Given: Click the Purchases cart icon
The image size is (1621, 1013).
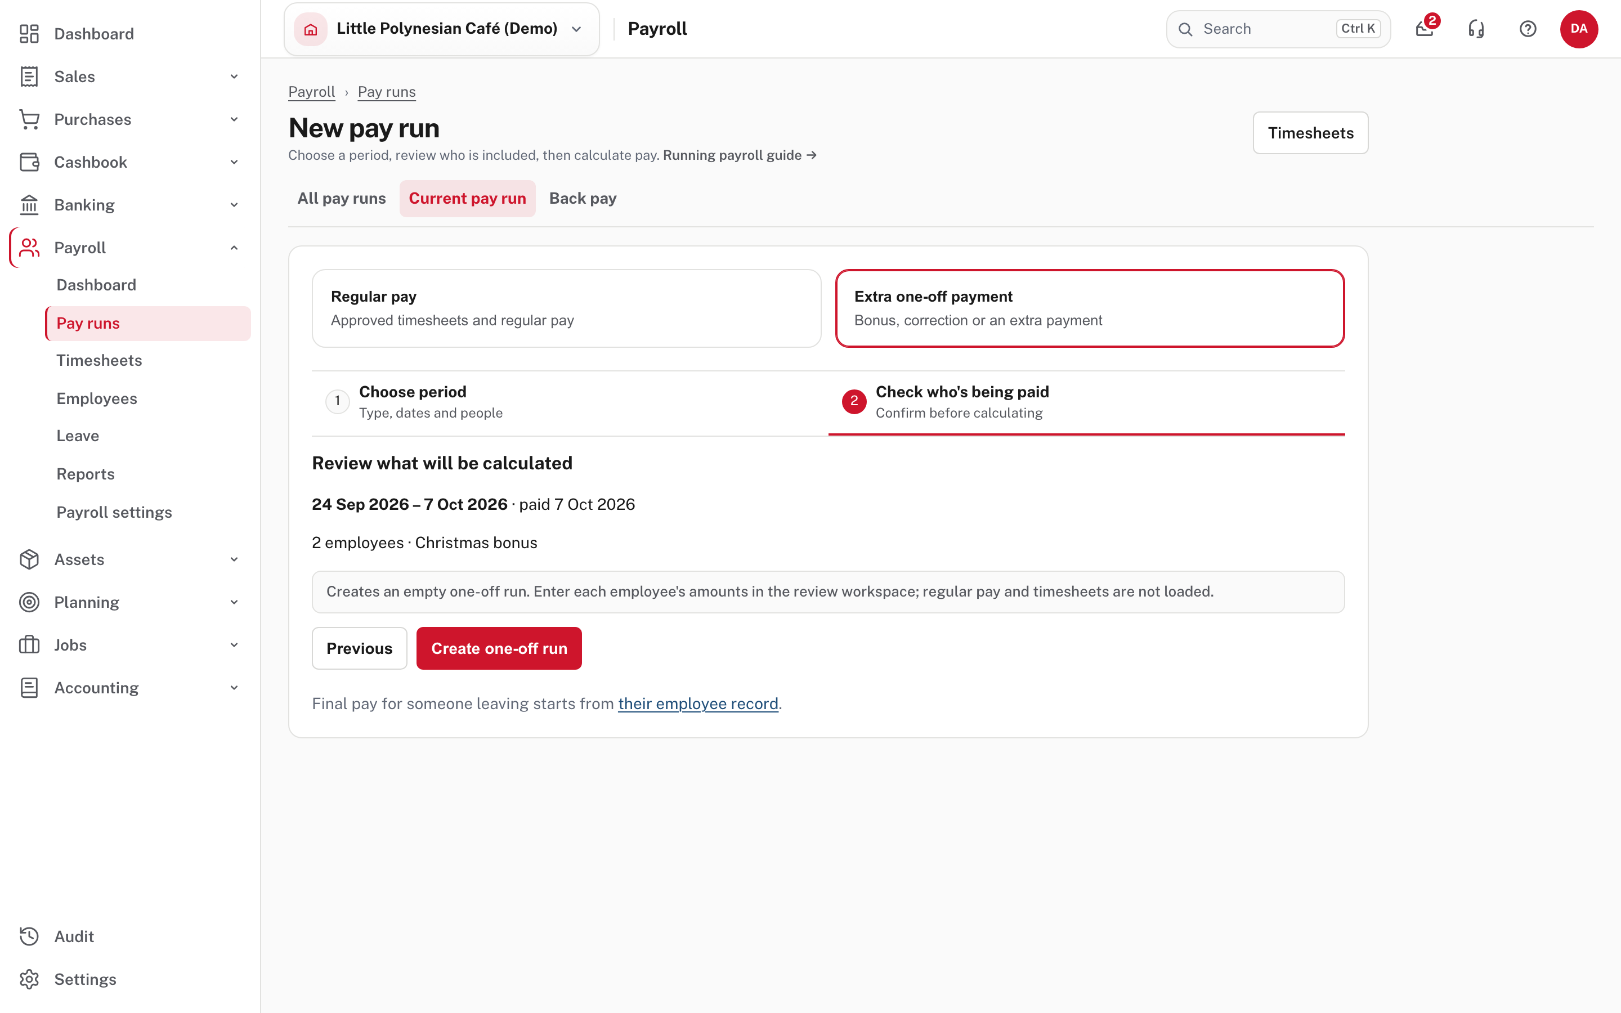Looking at the screenshot, I should [x=29, y=119].
